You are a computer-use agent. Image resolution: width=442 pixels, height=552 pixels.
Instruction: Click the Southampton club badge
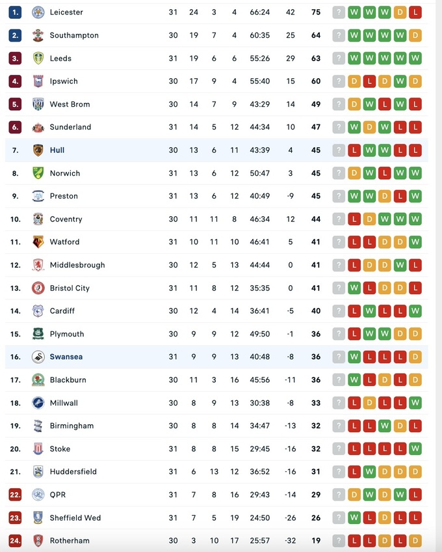click(x=38, y=35)
